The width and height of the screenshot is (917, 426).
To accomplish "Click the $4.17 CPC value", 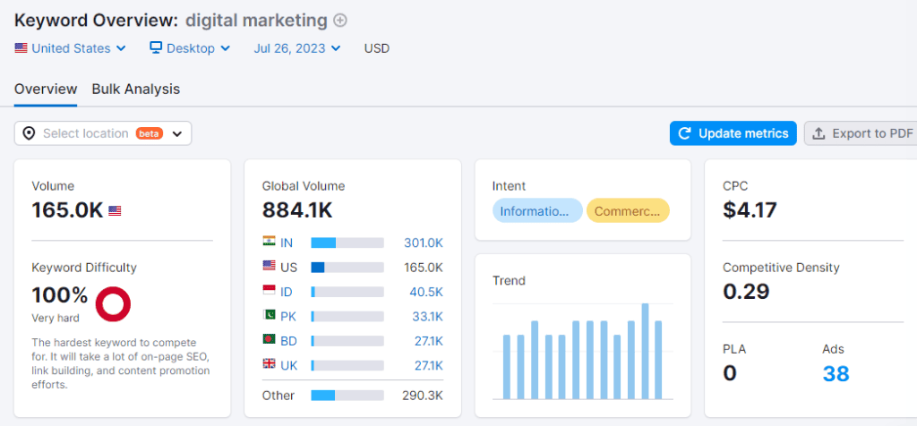I will click(x=750, y=209).
